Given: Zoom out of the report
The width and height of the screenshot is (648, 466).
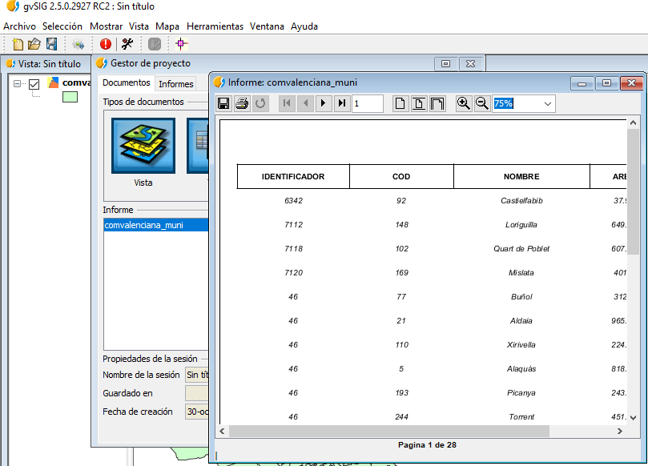Looking at the screenshot, I should 481,103.
